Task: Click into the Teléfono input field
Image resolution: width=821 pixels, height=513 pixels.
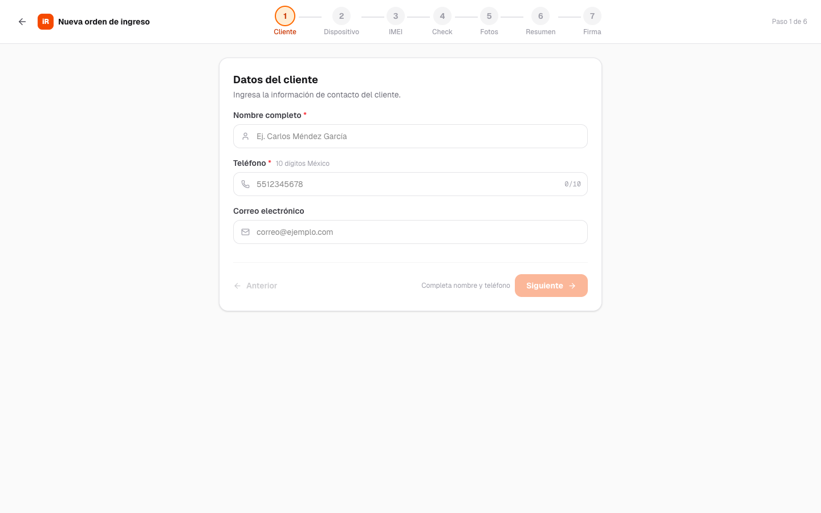Action: tap(405, 184)
